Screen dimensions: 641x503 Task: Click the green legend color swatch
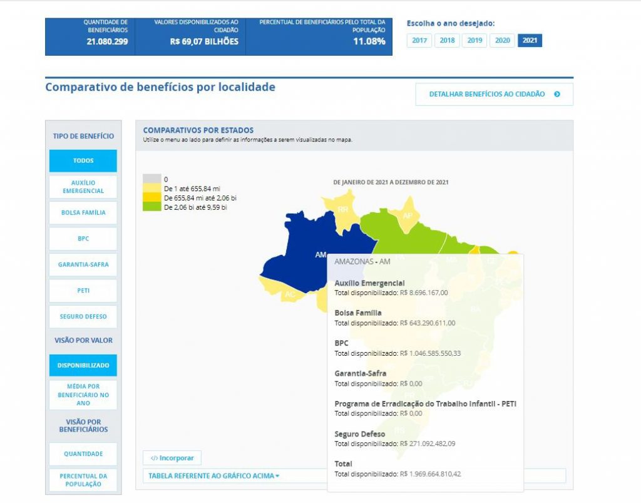(x=151, y=207)
